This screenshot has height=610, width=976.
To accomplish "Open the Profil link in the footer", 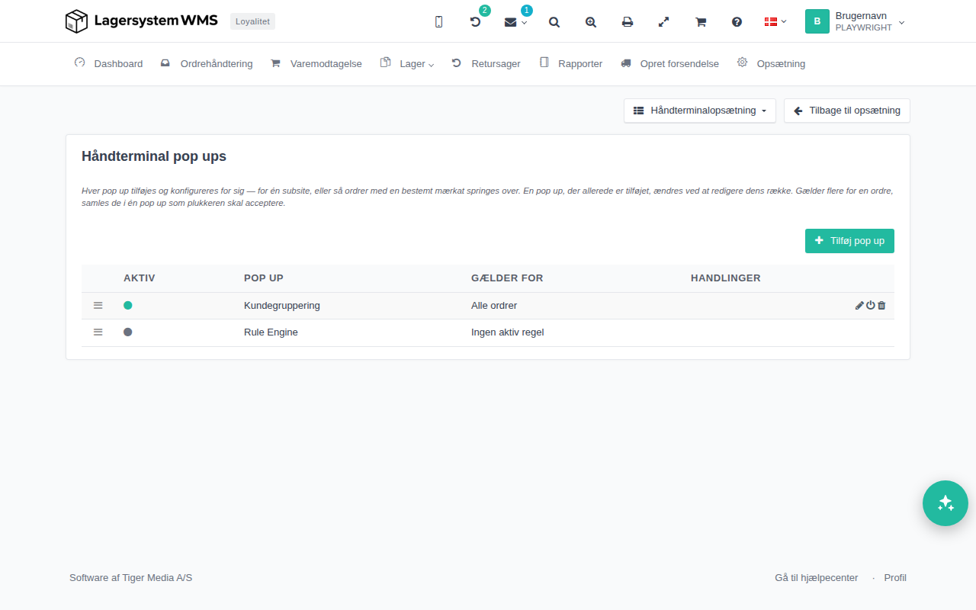I will tap(895, 577).
